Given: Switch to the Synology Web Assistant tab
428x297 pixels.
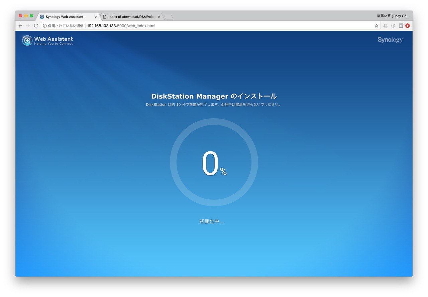Looking at the screenshot, I should [x=68, y=17].
